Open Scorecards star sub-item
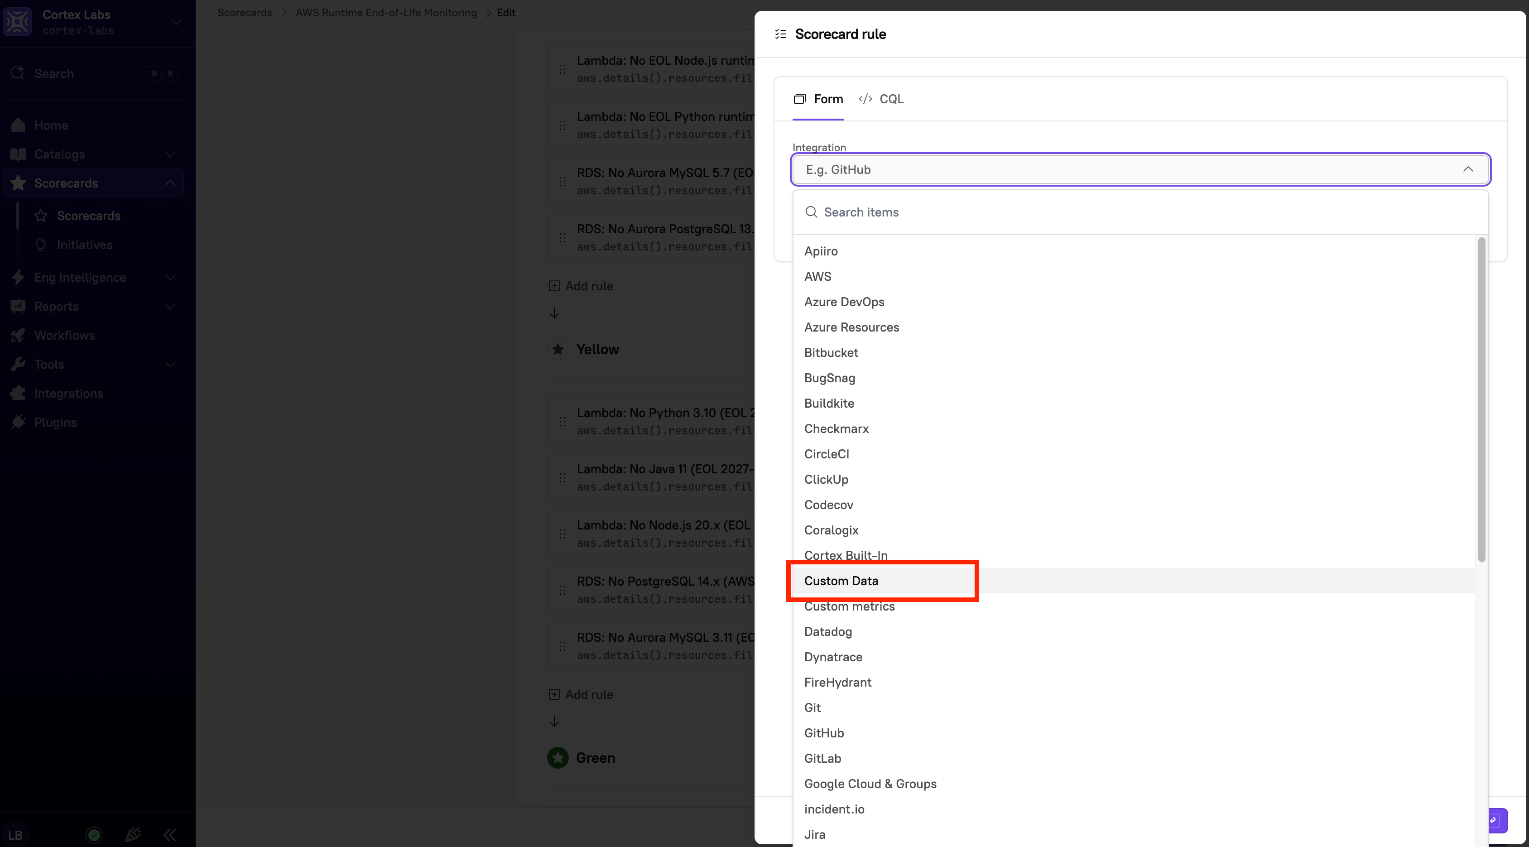 pyautogui.click(x=41, y=216)
